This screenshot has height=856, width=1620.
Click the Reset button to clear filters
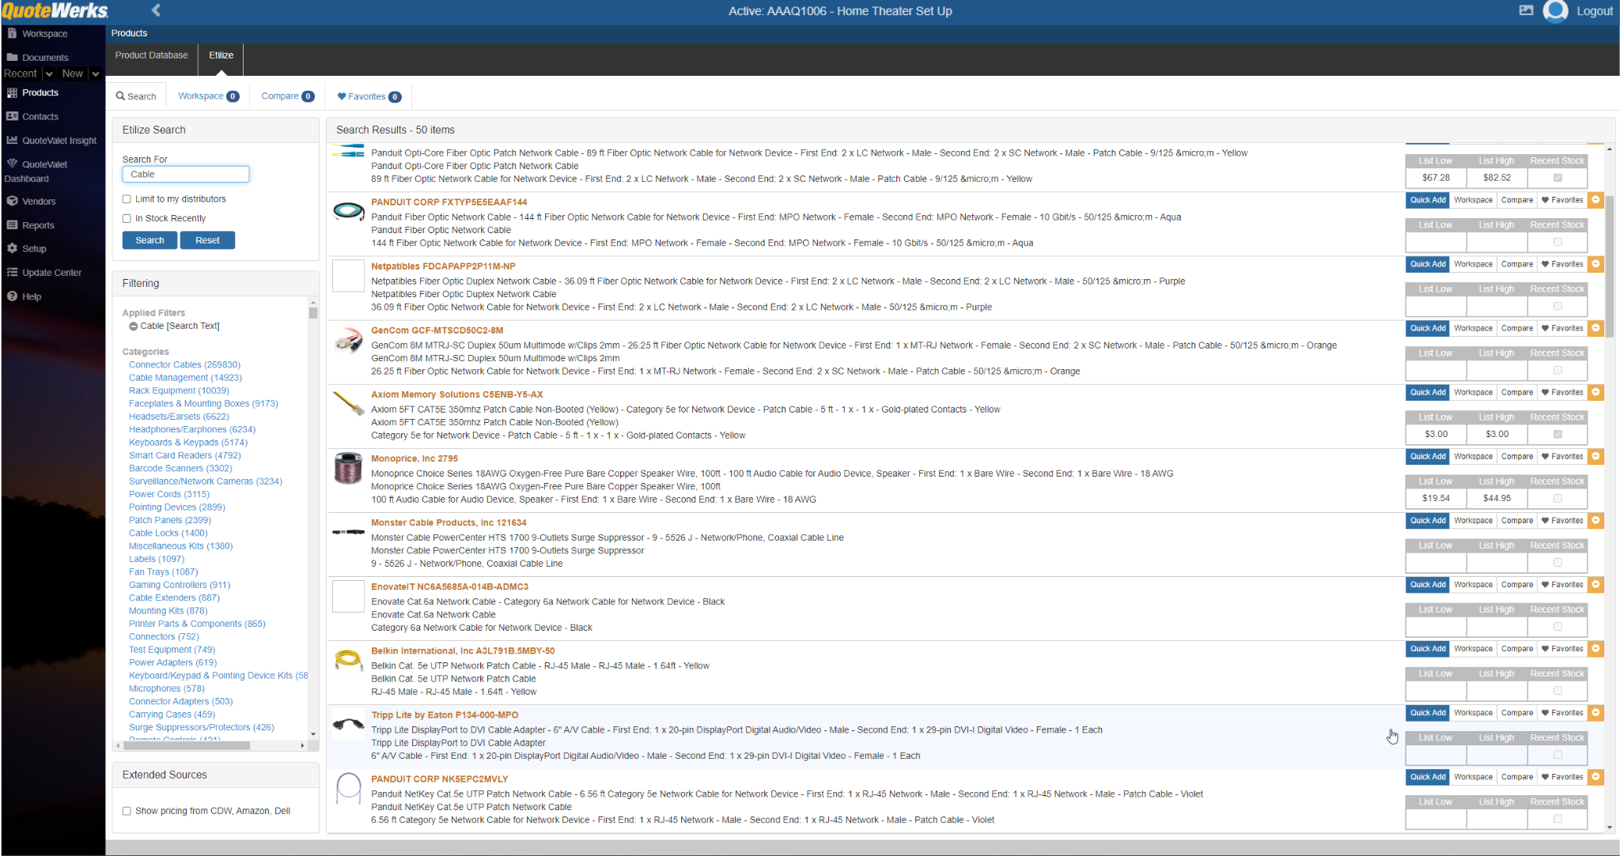208,239
